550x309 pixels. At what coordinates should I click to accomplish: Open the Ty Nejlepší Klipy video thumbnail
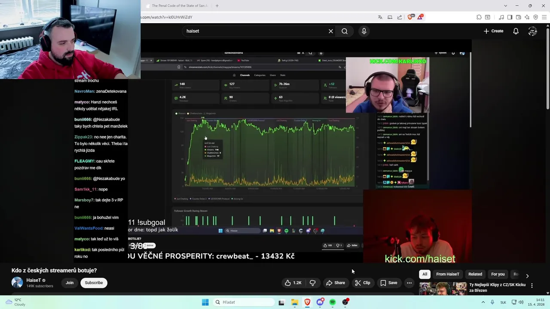point(443,288)
